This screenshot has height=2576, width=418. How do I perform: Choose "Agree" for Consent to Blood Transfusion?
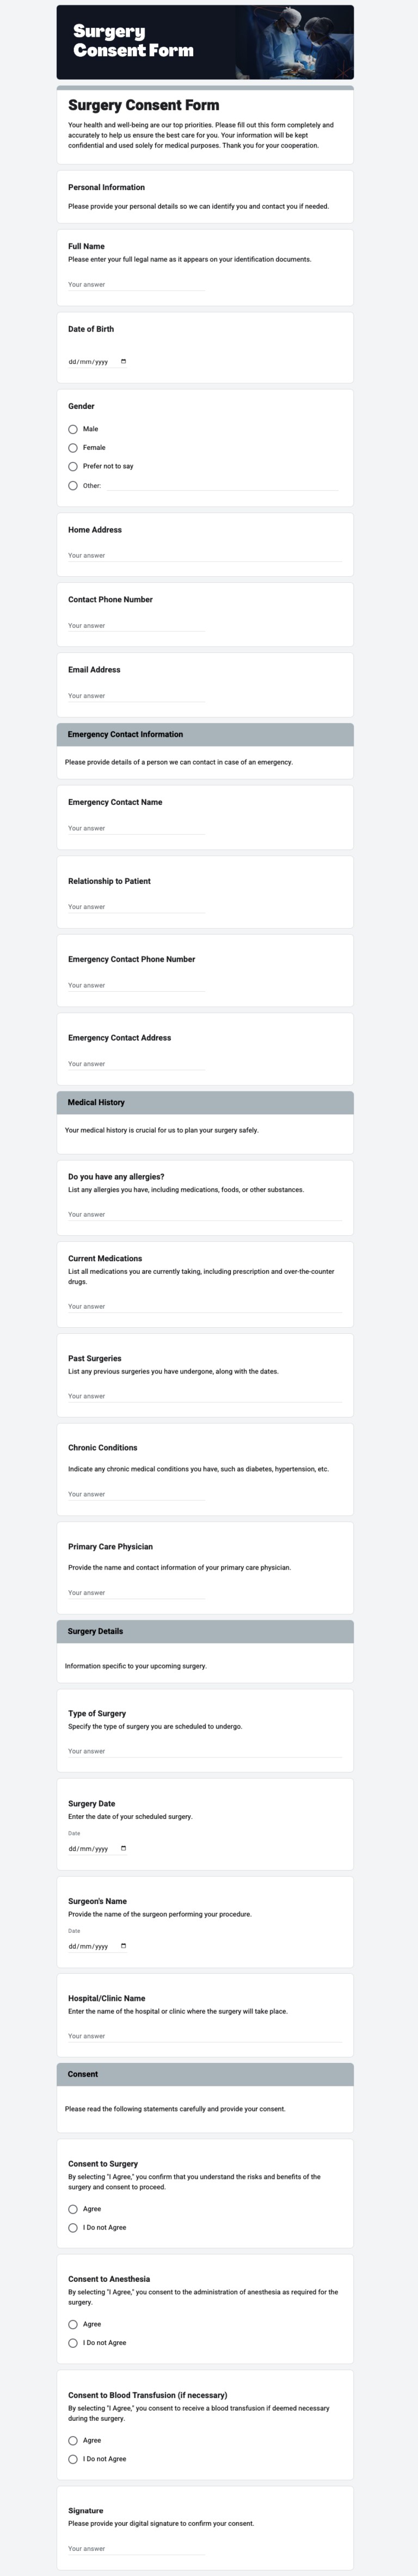pyautogui.click(x=72, y=2441)
